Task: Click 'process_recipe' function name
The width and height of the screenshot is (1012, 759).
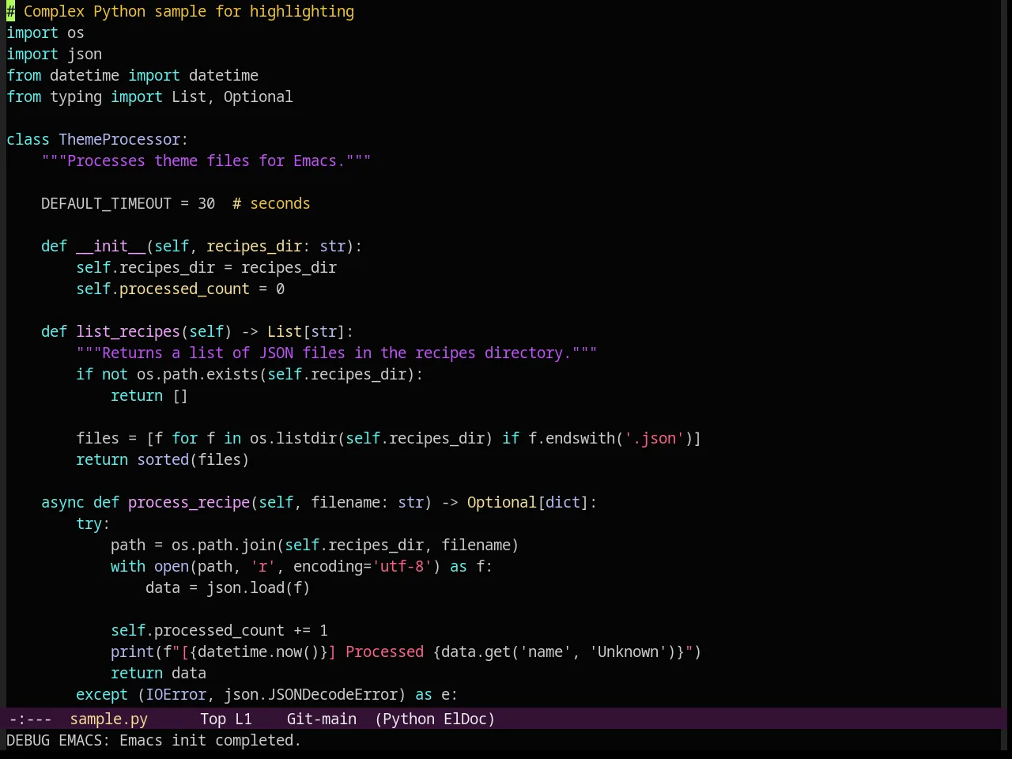Action: pos(189,502)
